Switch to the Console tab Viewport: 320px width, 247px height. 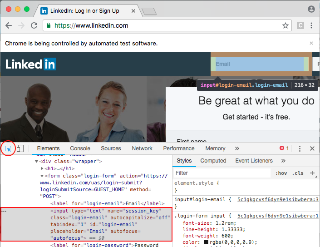tap(80, 148)
